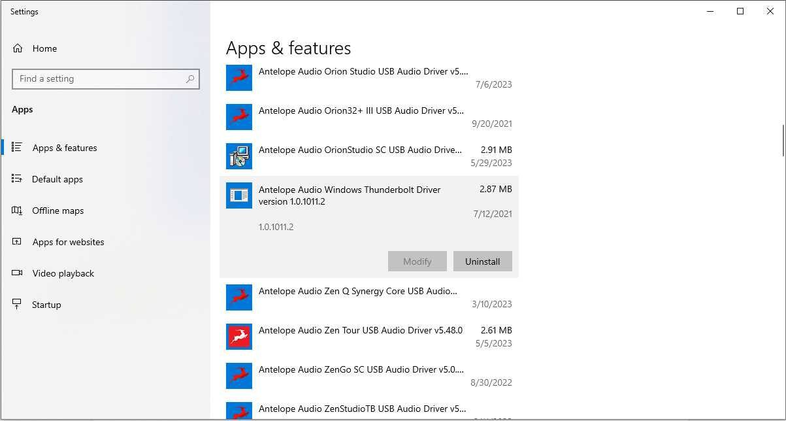The height and width of the screenshot is (421, 786).
Task: Click the Apps section label in sidebar
Action: (x=22, y=110)
